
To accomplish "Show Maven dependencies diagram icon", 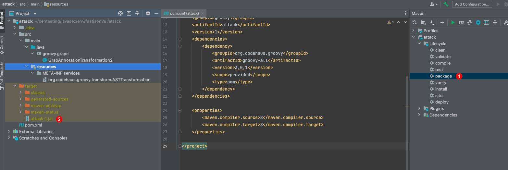I will [x=487, y=22].
